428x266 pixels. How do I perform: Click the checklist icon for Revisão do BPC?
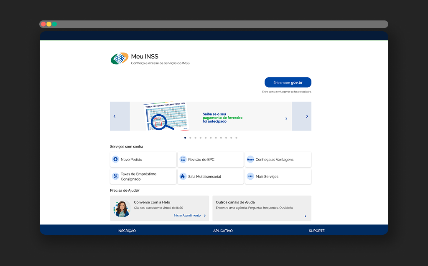pyautogui.click(x=183, y=159)
